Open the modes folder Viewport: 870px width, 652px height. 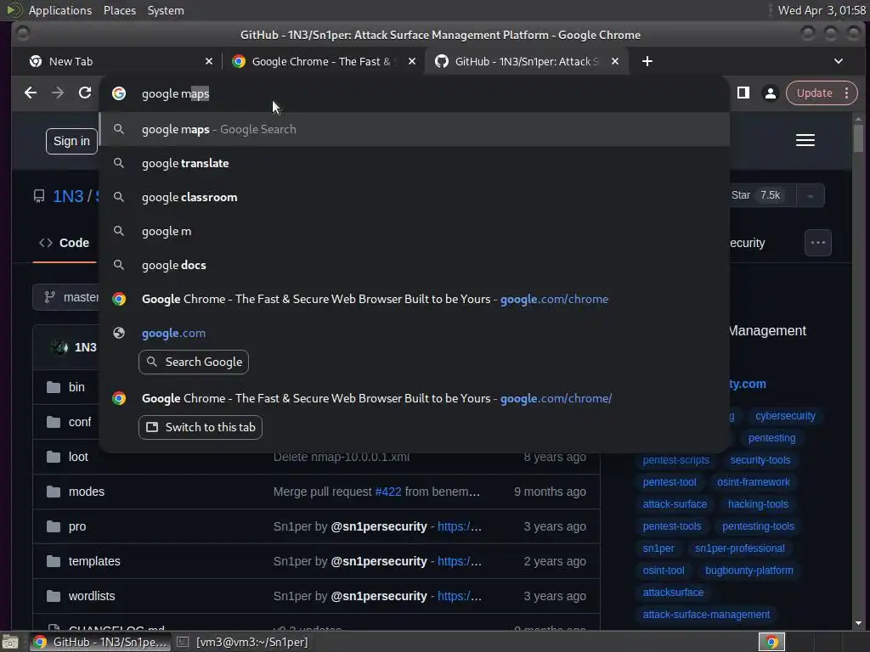point(86,492)
